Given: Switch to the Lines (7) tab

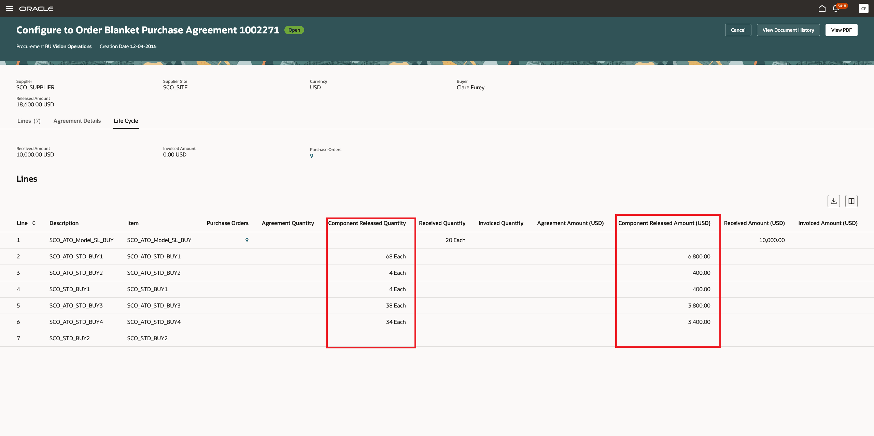Looking at the screenshot, I should click(x=29, y=121).
